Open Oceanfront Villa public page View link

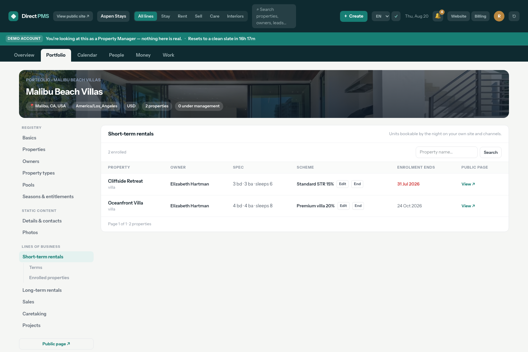point(468,206)
